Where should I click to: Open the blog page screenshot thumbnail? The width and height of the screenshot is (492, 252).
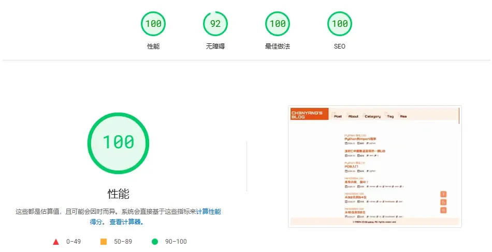(375, 167)
